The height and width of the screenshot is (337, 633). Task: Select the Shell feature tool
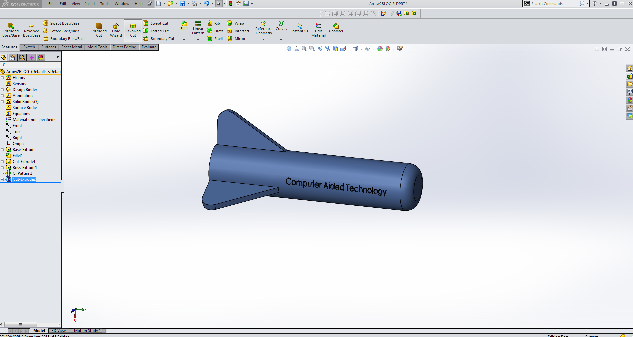[x=215, y=39]
